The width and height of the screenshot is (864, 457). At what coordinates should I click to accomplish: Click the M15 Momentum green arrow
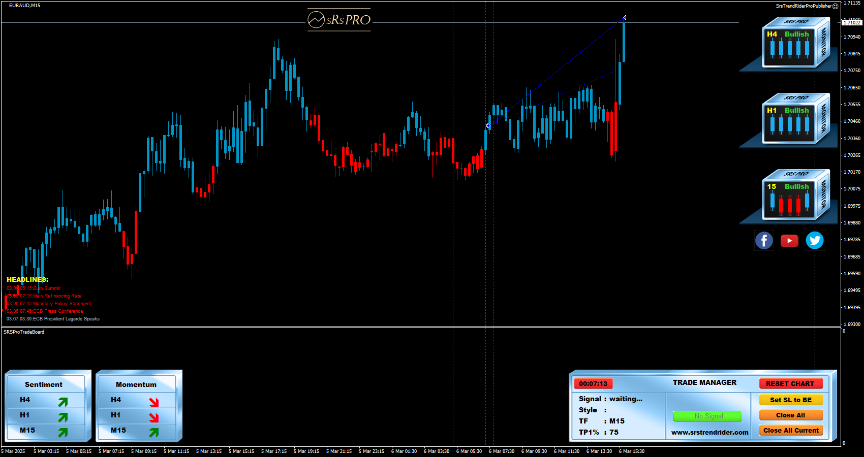[x=153, y=433]
